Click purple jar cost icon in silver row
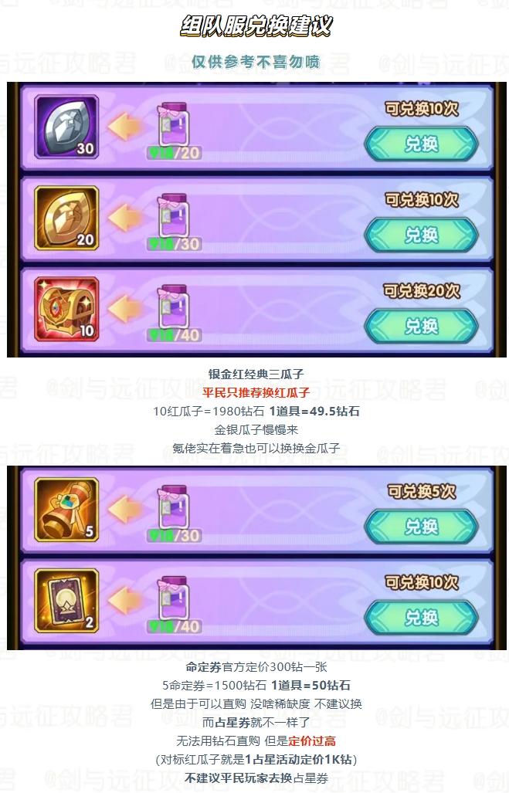Image resolution: width=509 pixels, height=793 pixels. (173, 125)
